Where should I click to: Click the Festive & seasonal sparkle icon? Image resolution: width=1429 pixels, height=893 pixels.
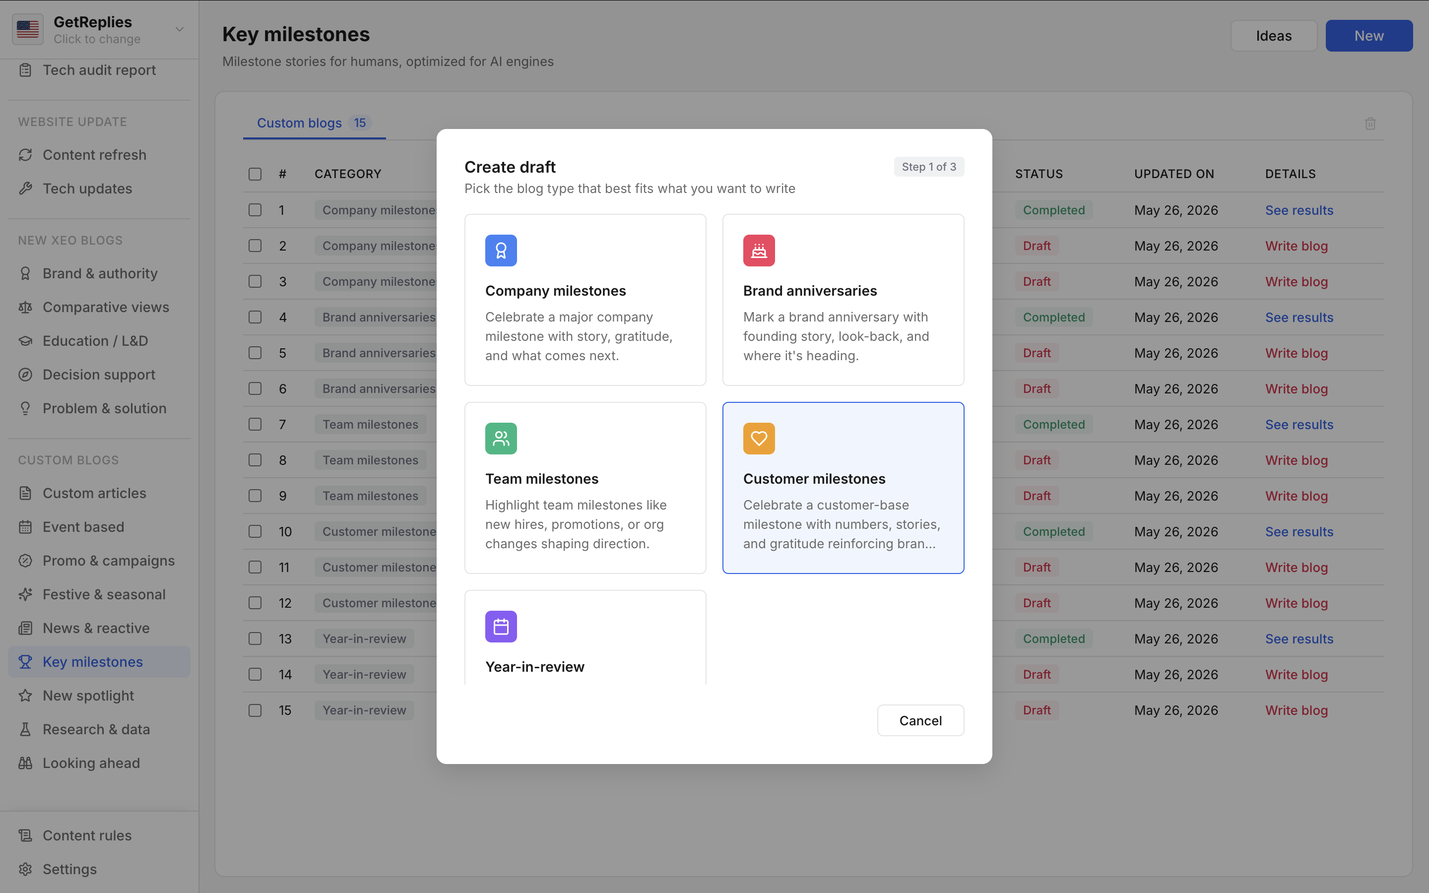tap(25, 594)
